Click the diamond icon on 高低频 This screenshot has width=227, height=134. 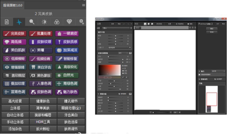(7, 42)
